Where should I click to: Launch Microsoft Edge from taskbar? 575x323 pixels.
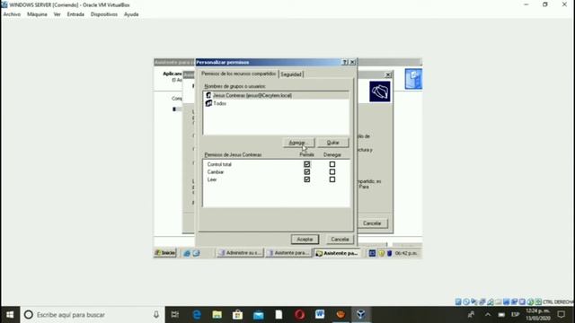[x=197, y=315]
